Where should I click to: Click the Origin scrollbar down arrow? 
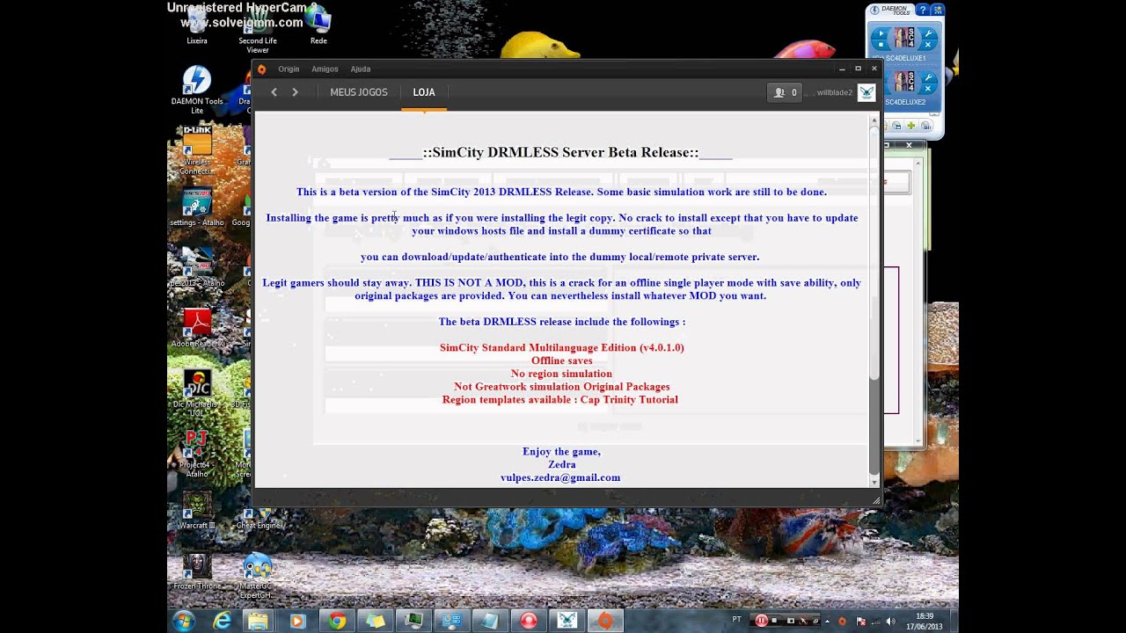(874, 481)
